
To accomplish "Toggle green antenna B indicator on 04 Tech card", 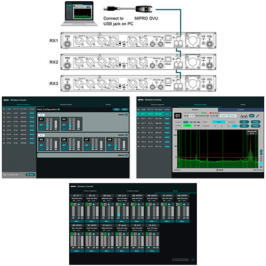I will (120, 205).
